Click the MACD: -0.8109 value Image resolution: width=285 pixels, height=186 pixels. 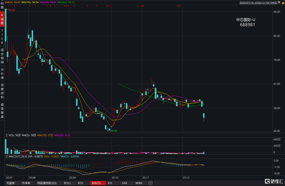tap(70, 156)
